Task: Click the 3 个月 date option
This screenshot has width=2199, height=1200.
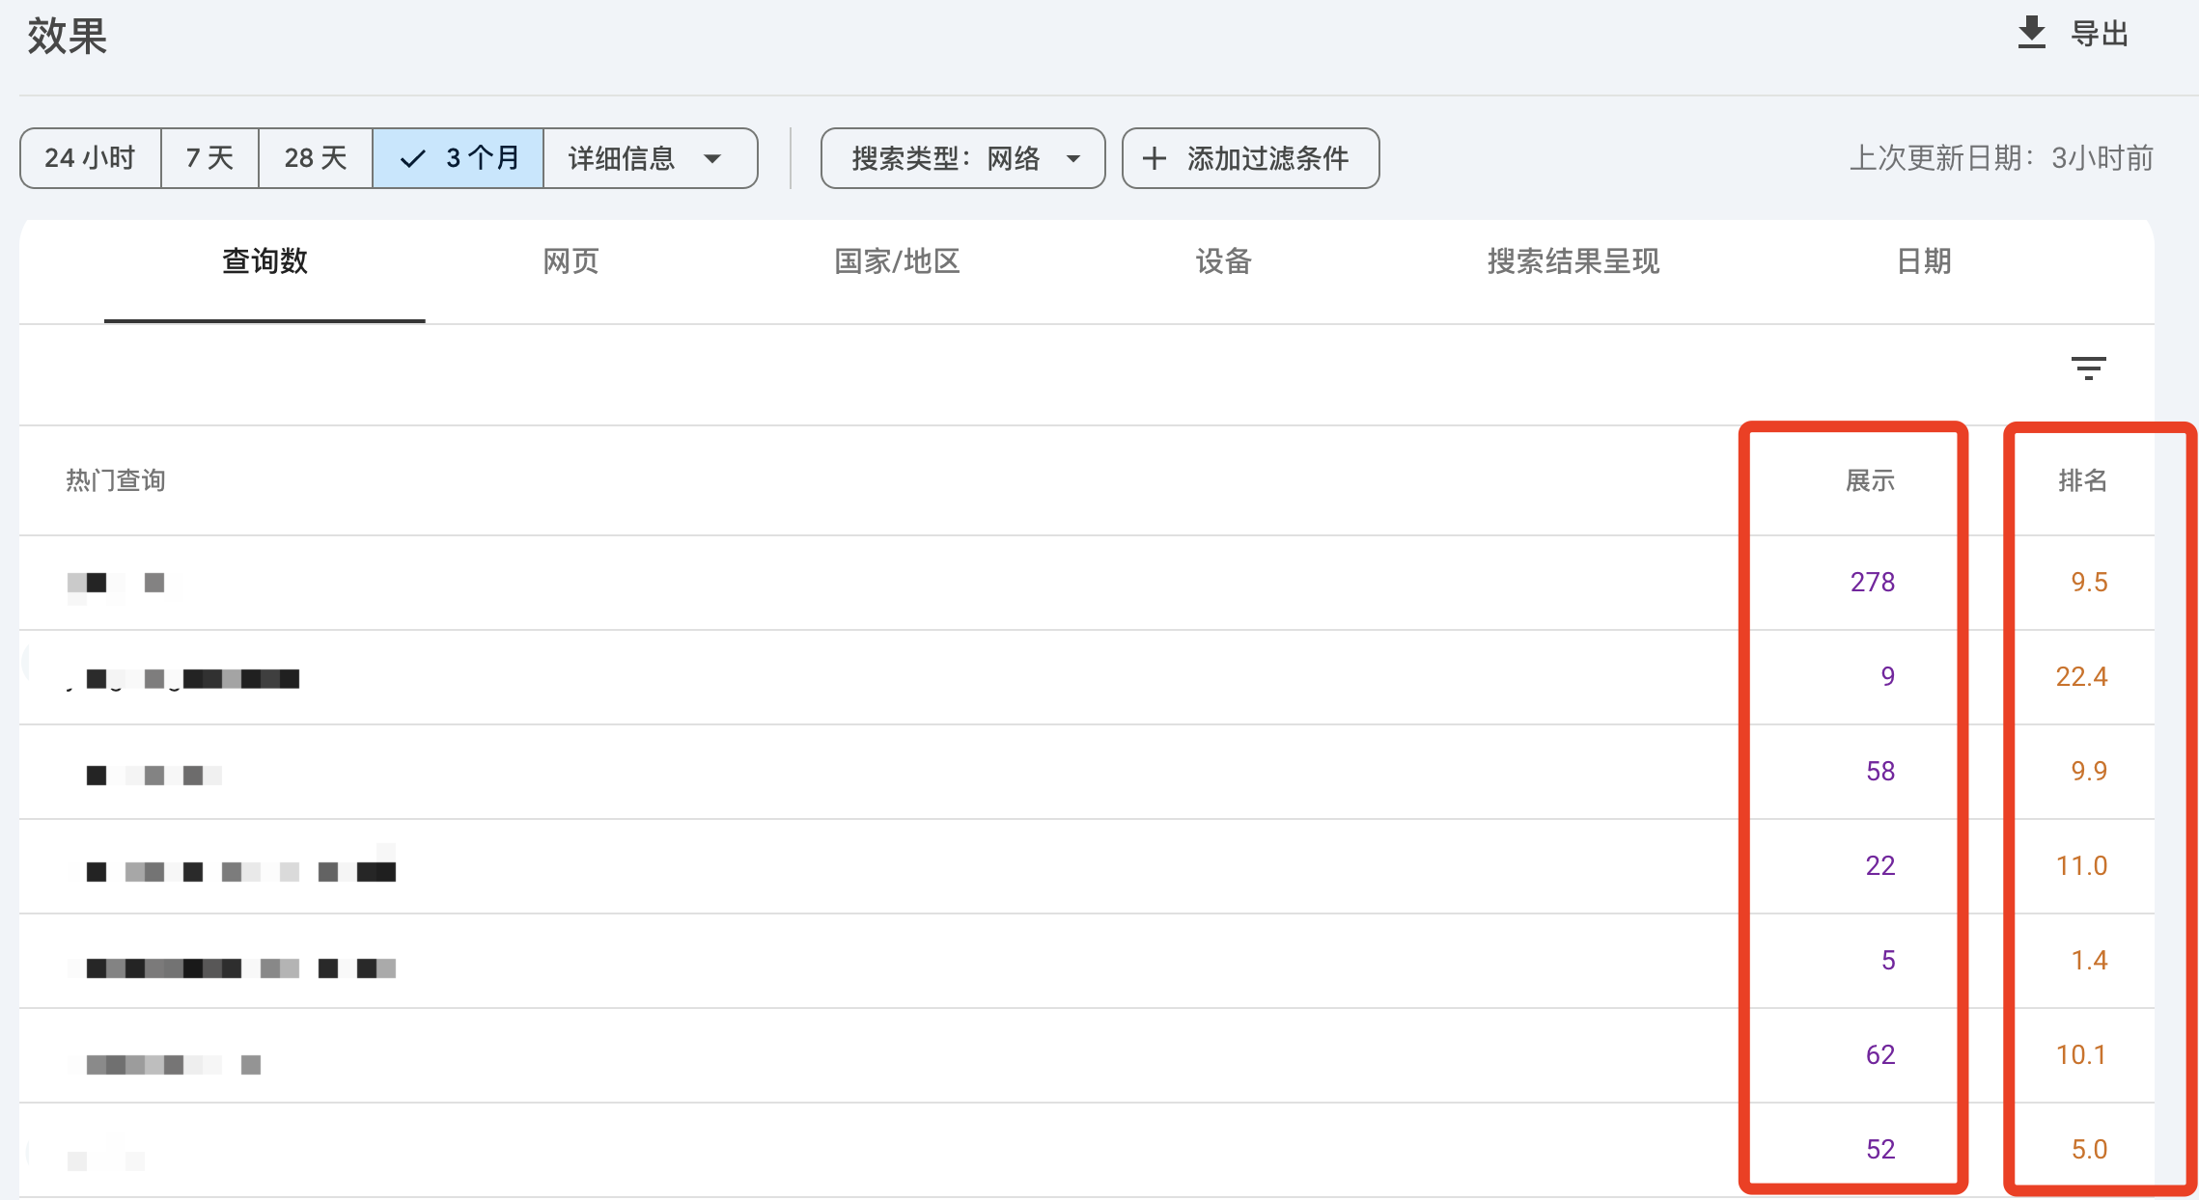Action: (x=482, y=158)
